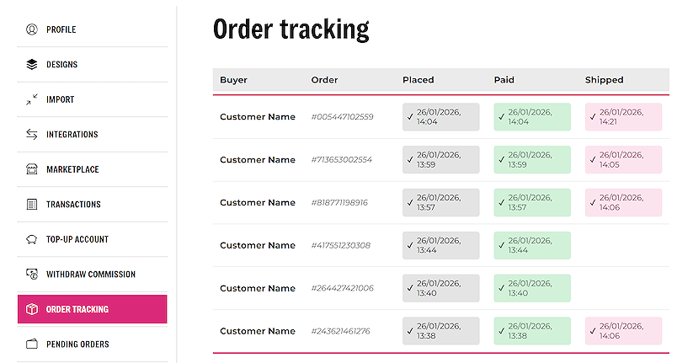
Task: Open the Marketplace menu item
Action: [72, 169]
